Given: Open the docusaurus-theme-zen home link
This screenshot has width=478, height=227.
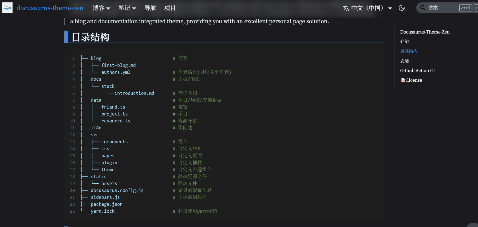Looking at the screenshot, I should coord(50,8).
